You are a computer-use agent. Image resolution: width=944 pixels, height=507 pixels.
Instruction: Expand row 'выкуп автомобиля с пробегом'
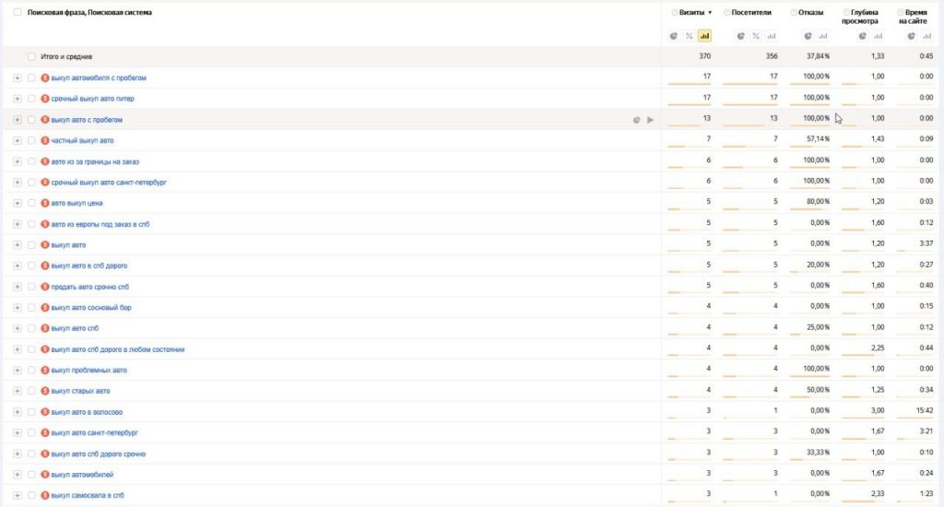coord(17,77)
